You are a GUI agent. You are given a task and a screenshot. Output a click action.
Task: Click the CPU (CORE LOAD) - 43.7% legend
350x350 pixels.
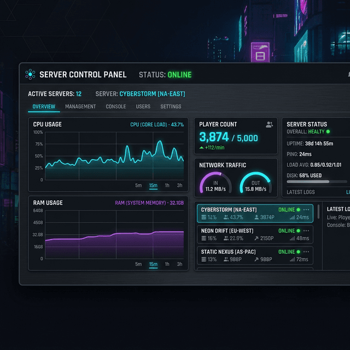[157, 125]
